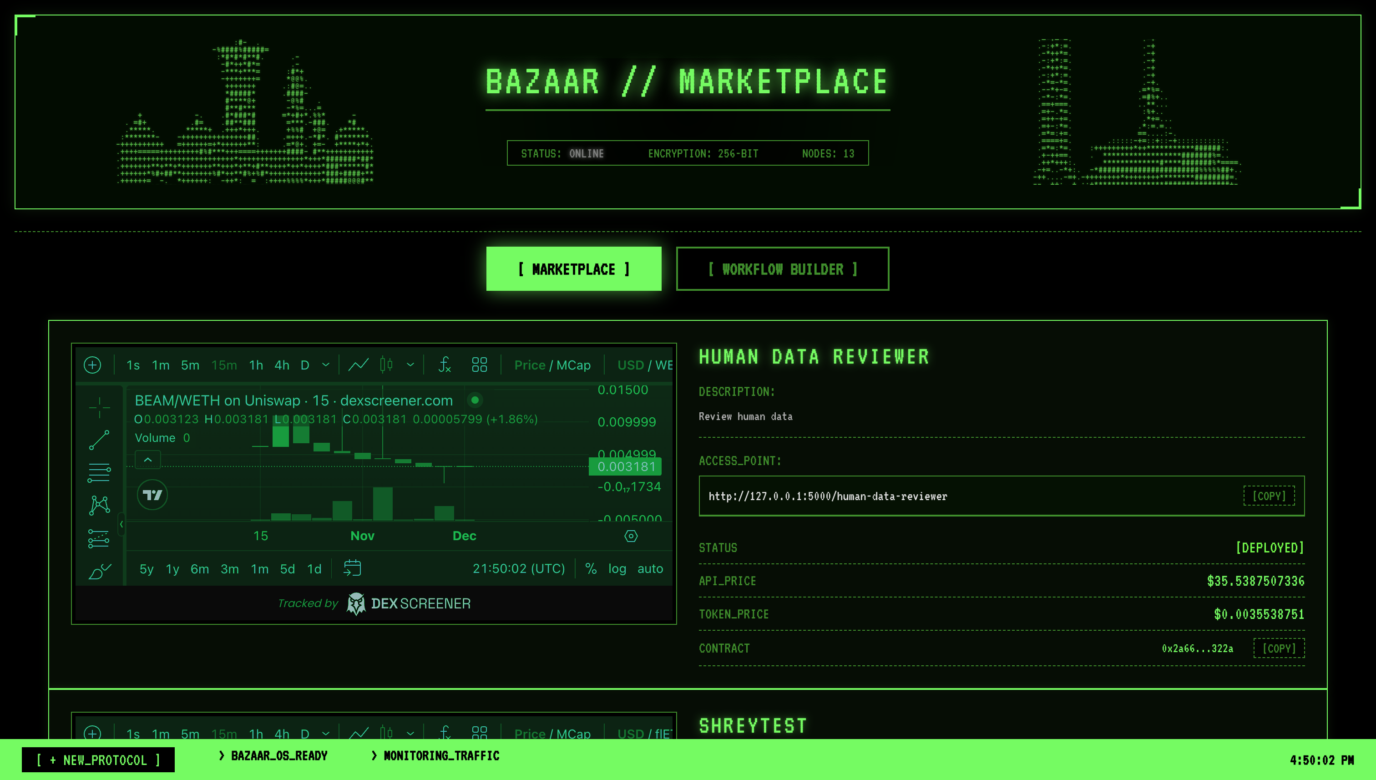Open the go-to-date calendar icon
1376x780 pixels.
tap(352, 568)
